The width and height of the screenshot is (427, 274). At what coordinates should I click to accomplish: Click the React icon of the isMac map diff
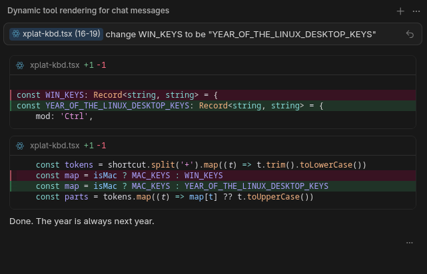(x=20, y=146)
